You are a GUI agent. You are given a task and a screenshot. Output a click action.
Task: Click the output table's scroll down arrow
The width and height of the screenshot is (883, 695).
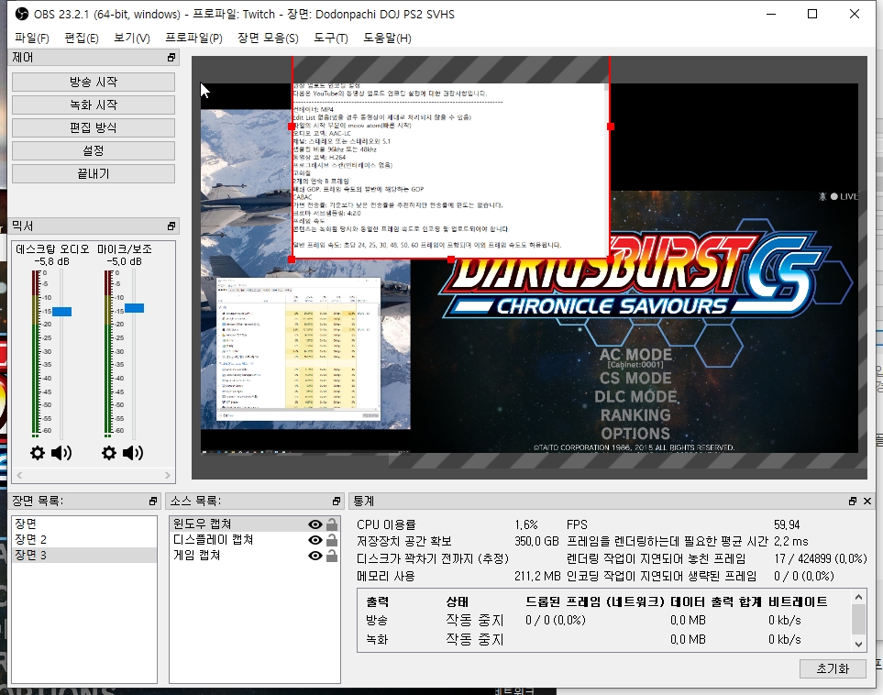(858, 645)
